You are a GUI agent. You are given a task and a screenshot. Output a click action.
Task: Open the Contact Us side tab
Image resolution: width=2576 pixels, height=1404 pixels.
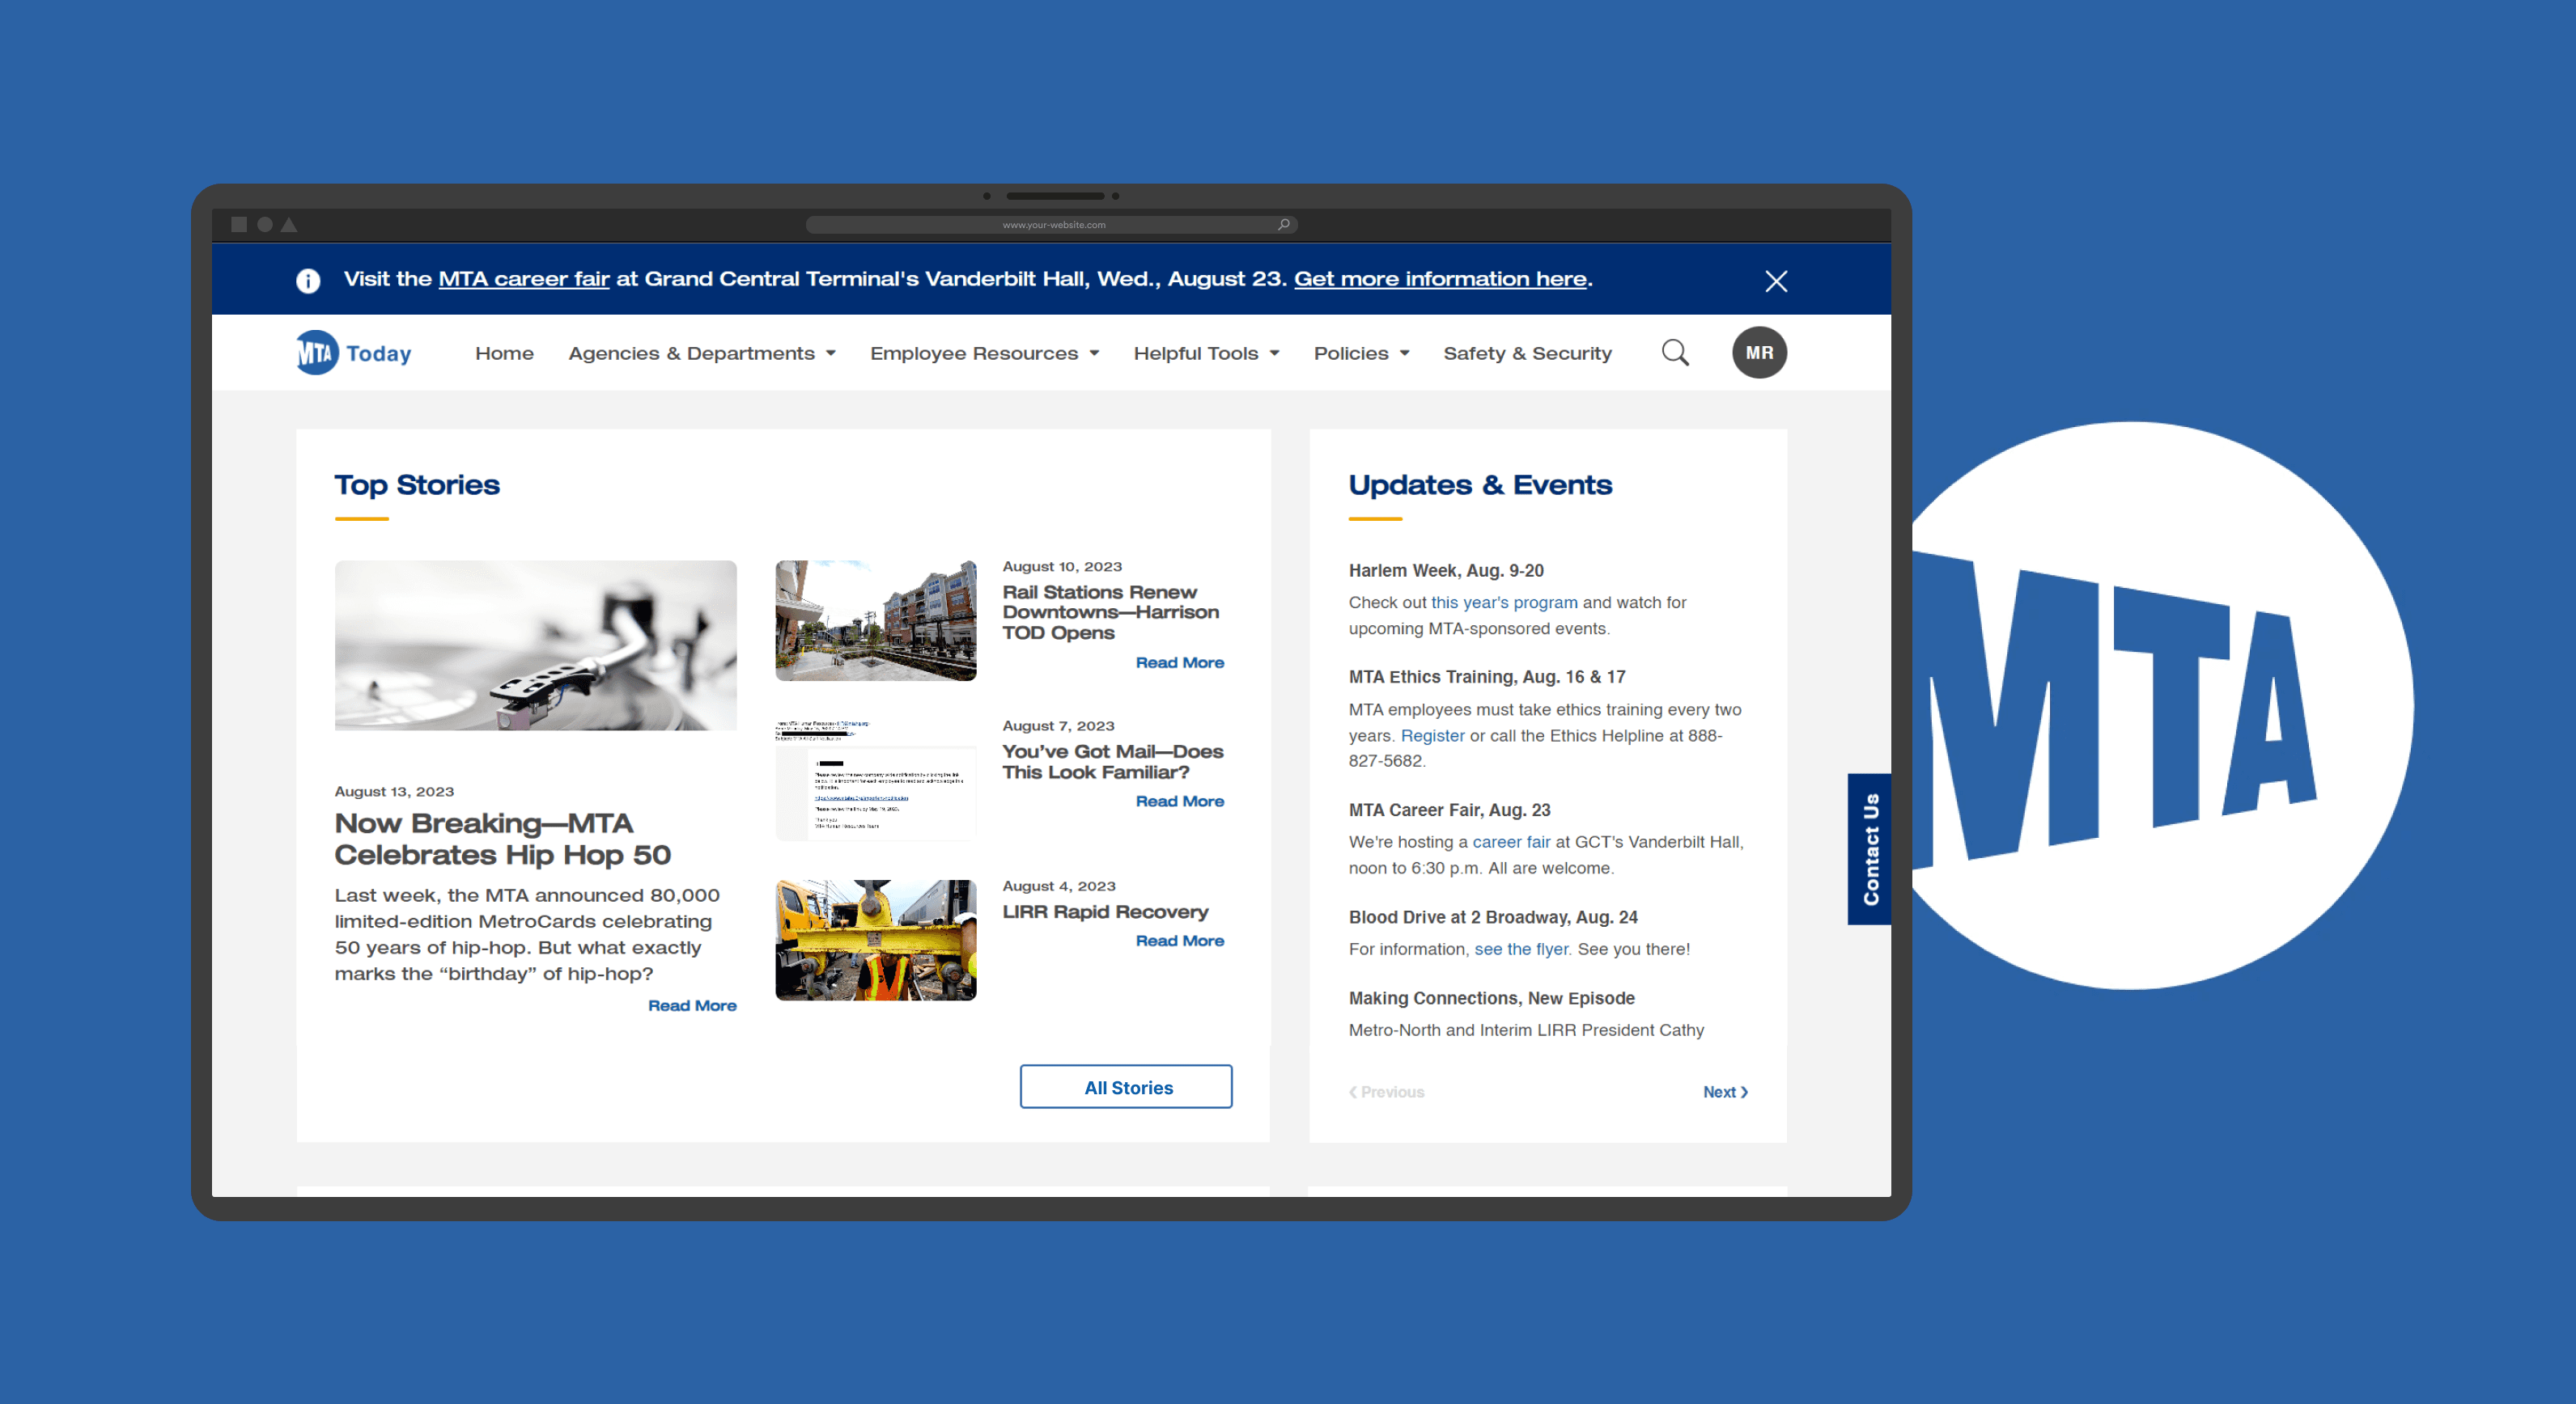tap(1869, 849)
